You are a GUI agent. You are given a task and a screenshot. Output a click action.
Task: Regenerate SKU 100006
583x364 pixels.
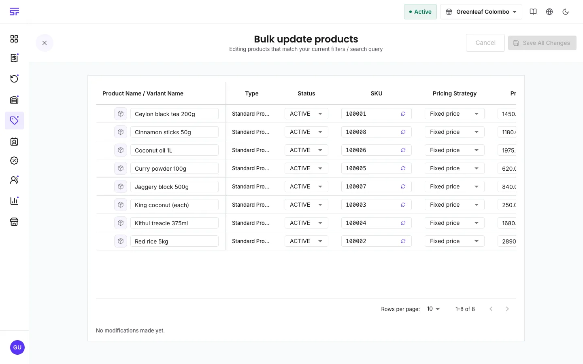coord(403,150)
